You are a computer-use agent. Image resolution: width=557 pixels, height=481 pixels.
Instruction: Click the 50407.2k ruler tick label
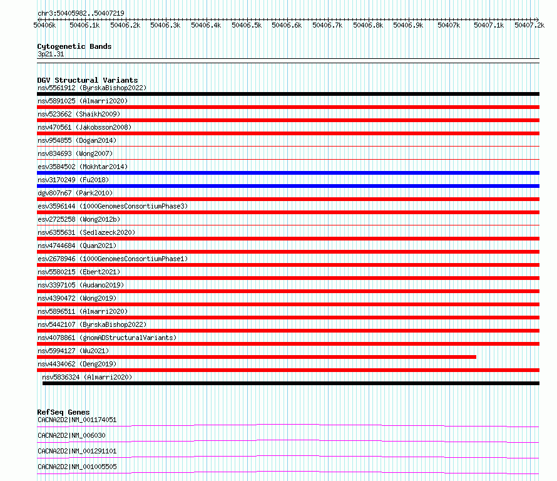point(529,25)
